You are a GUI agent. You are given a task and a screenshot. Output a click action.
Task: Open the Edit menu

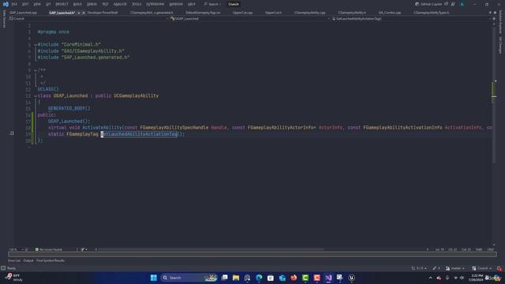click(25, 4)
